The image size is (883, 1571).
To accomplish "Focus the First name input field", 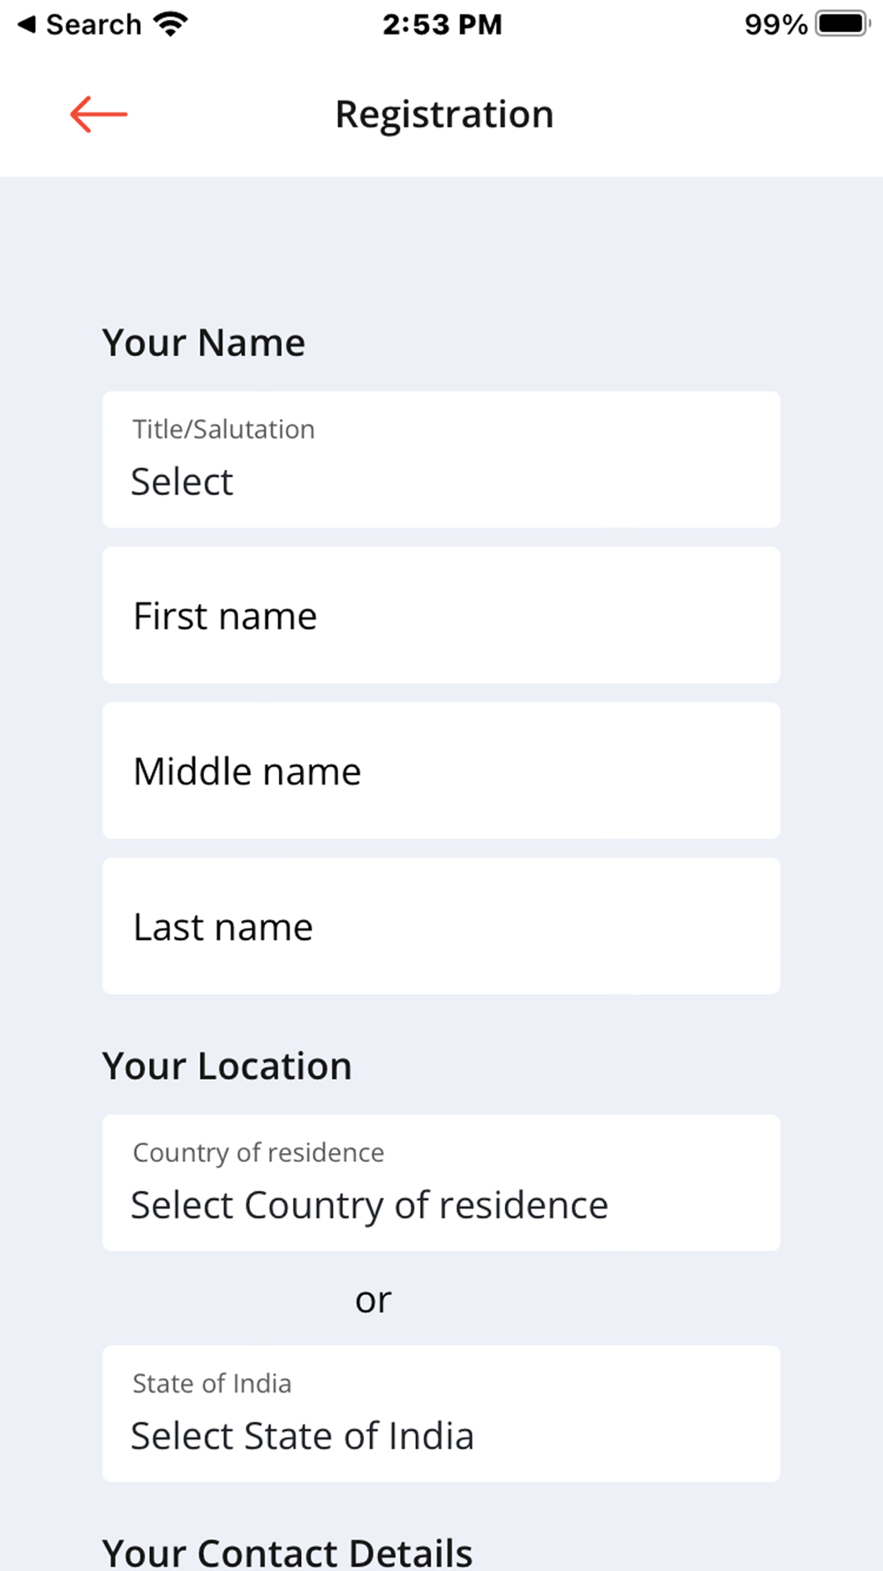I will tap(441, 616).
